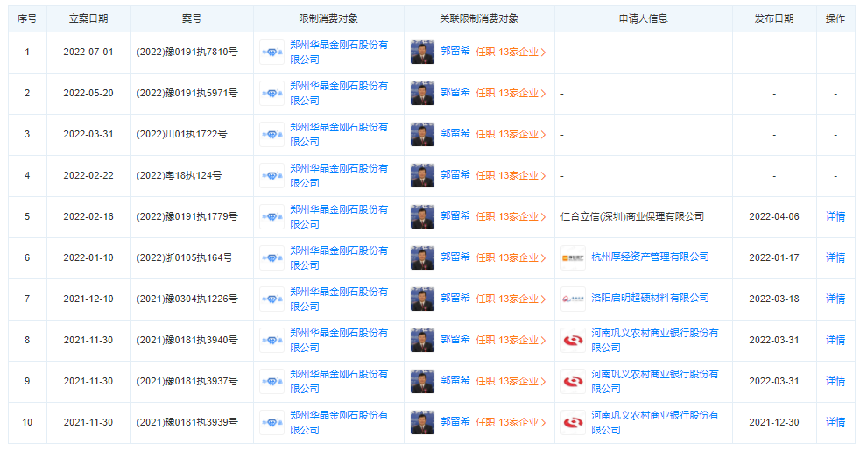The width and height of the screenshot is (860, 451).
Task: Select filing date 2022-07-01
Action: tap(88, 53)
